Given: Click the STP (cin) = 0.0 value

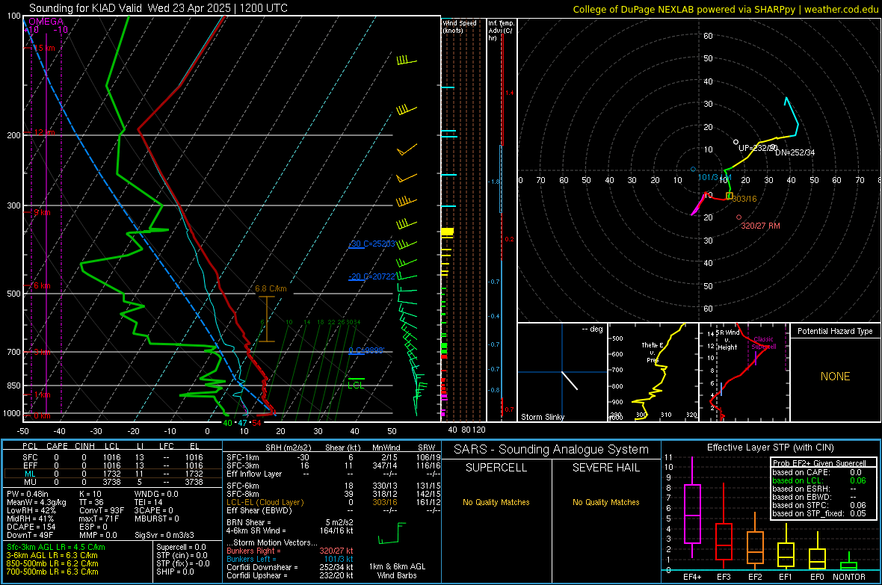Looking at the screenshot, I should point(182,555).
